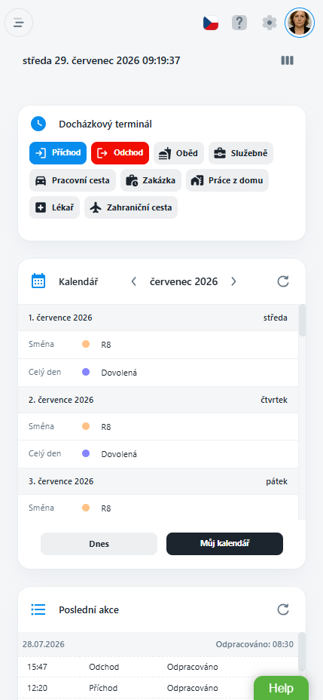Image resolution: width=323 pixels, height=700 pixels.
Task: Select the 28.07.2026 date row
Action: (x=158, y=644)
